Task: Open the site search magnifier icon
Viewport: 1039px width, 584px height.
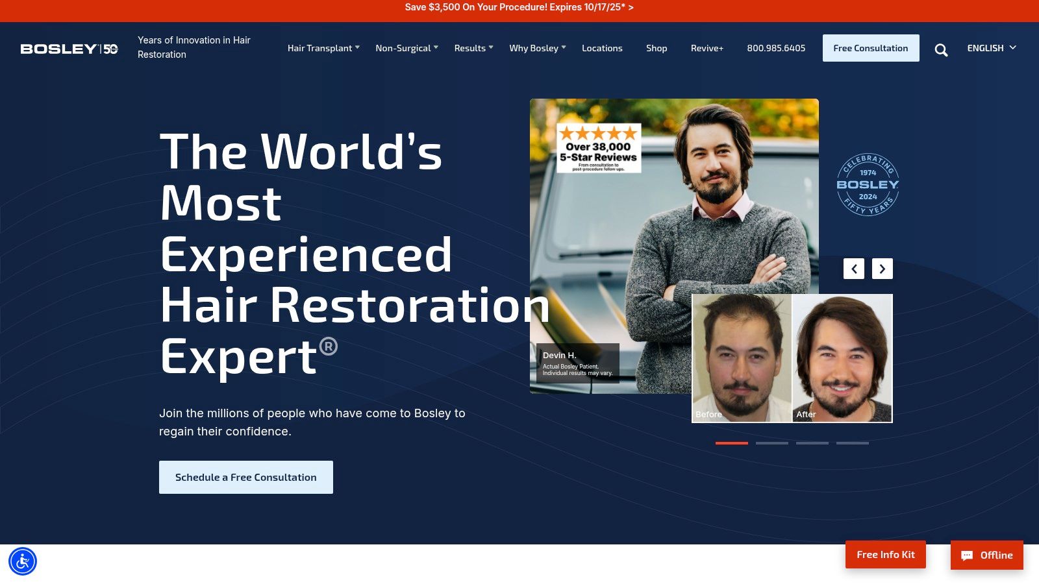Action: [941, 50]
